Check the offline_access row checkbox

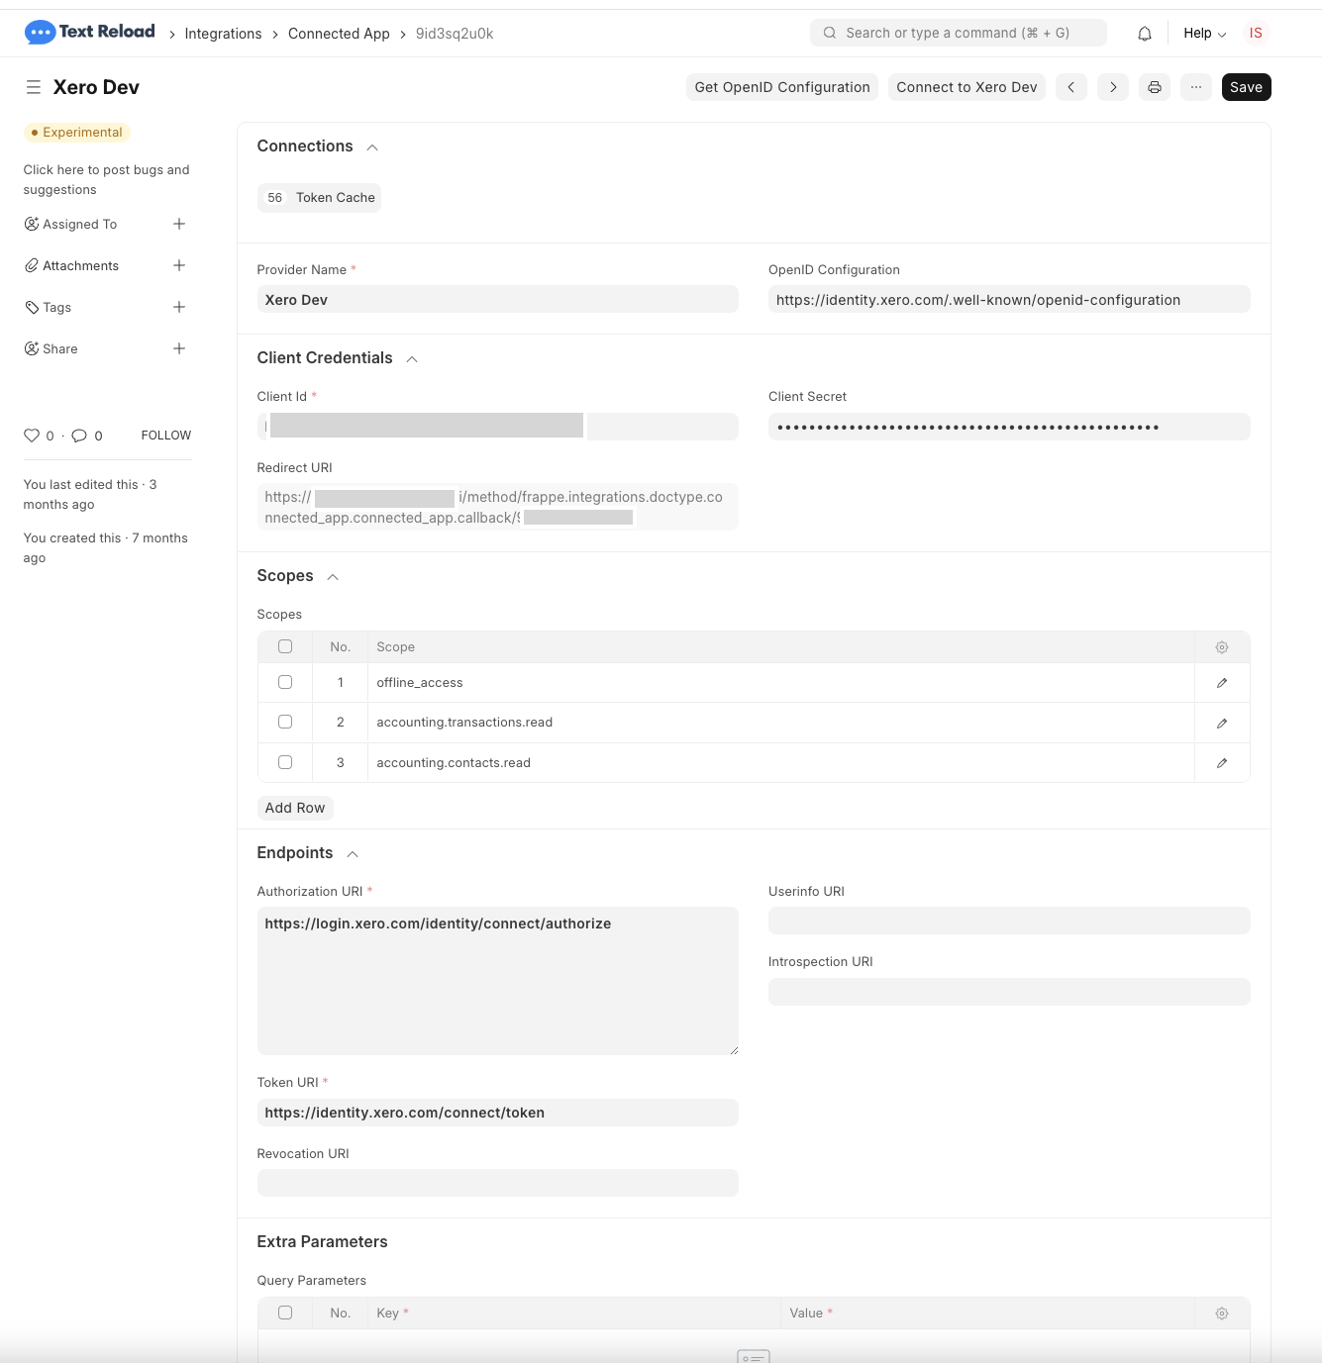click(285, 682)
